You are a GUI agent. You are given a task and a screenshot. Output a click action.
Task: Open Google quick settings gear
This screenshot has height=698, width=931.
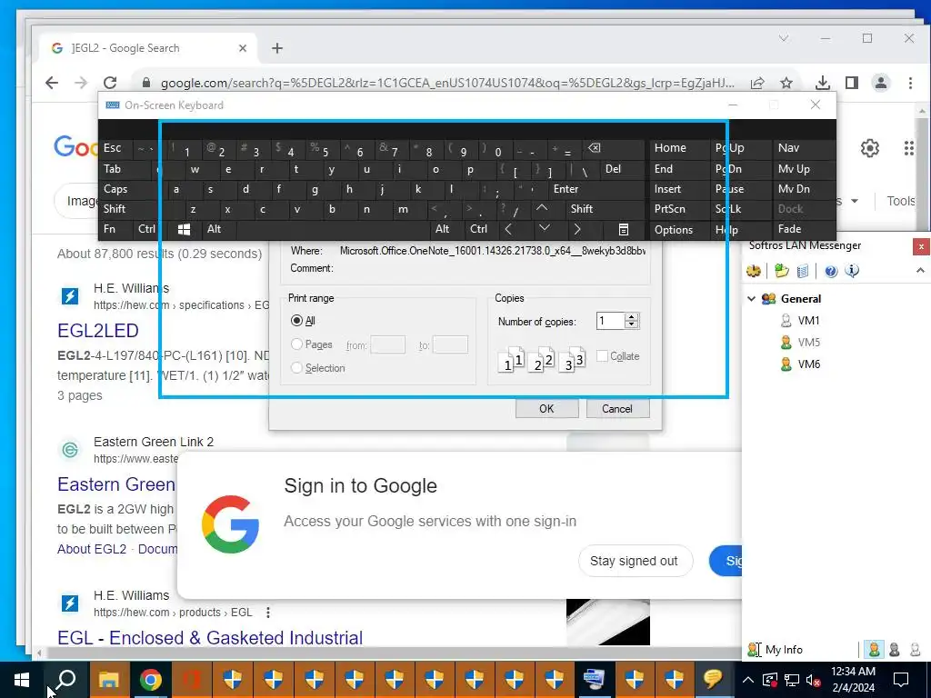(870, 148)
